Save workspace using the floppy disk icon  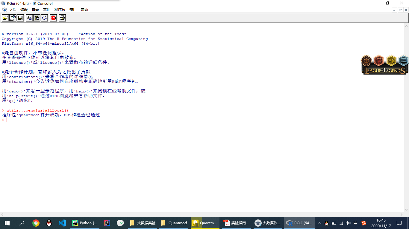(20, 18)
